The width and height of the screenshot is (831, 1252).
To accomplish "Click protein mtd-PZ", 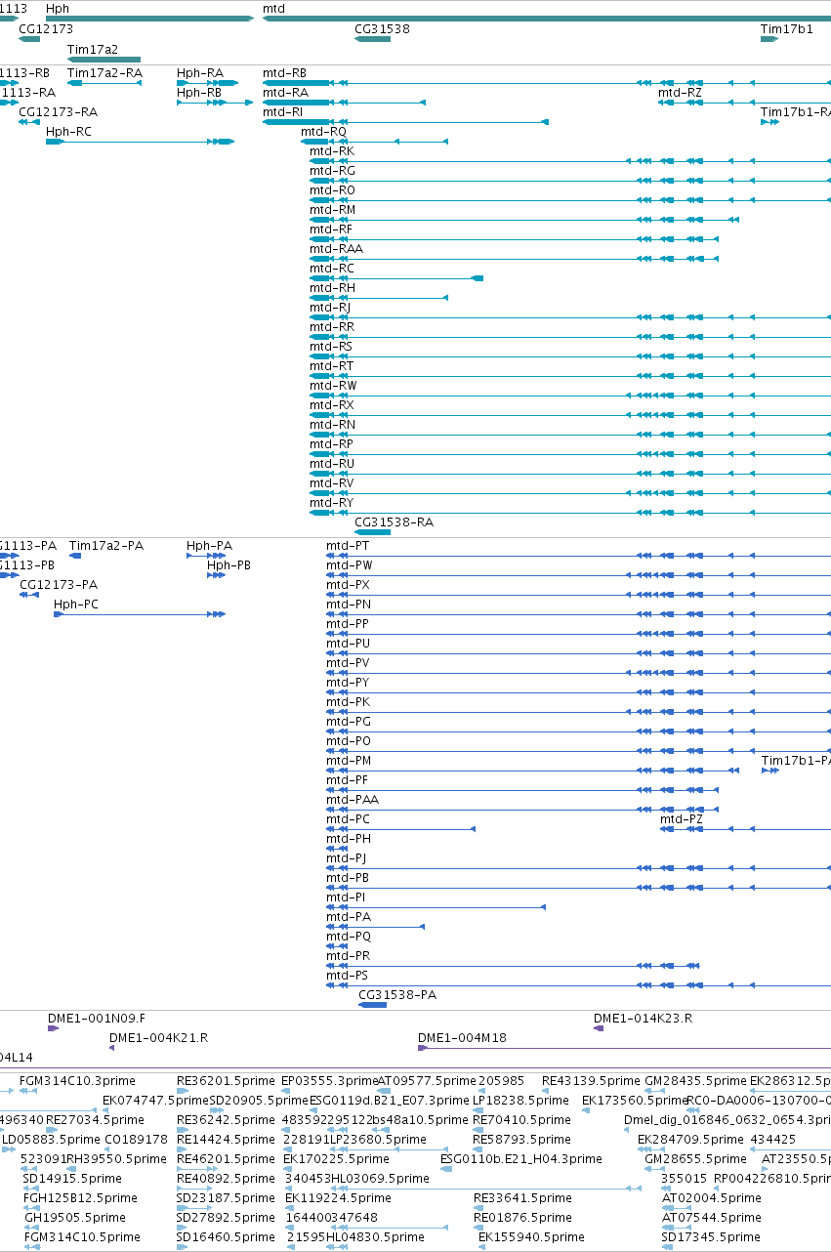I will click(x=682, y=819).
